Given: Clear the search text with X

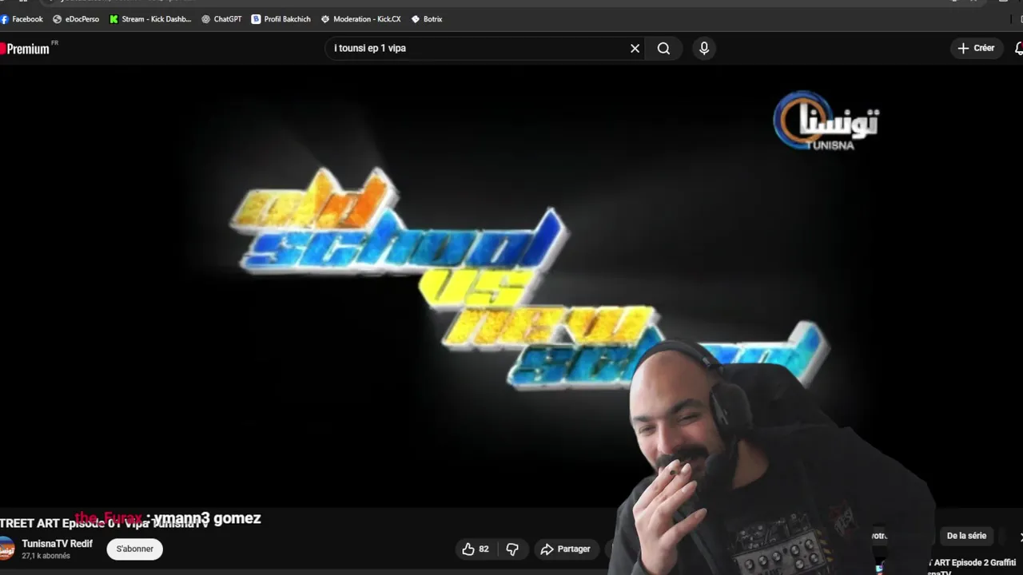Looking at the screenshot, I should coord(635,49).
